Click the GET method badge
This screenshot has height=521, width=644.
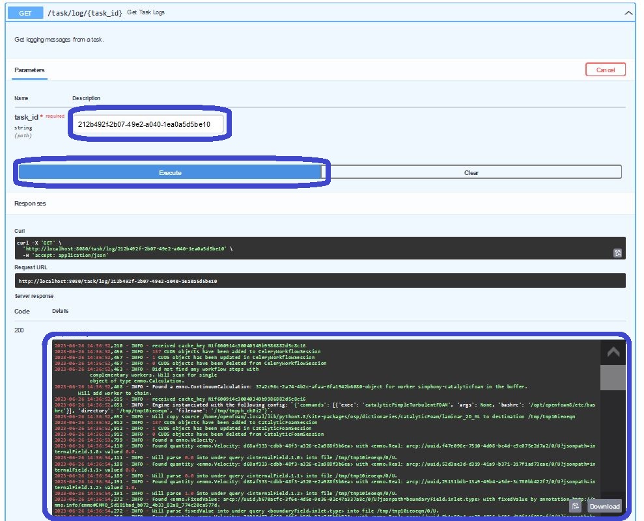tap(25, 13)
